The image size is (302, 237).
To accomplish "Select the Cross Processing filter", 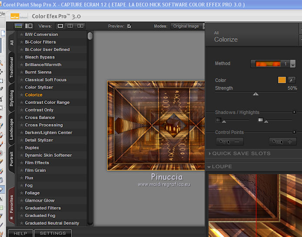I will point(44,125).
